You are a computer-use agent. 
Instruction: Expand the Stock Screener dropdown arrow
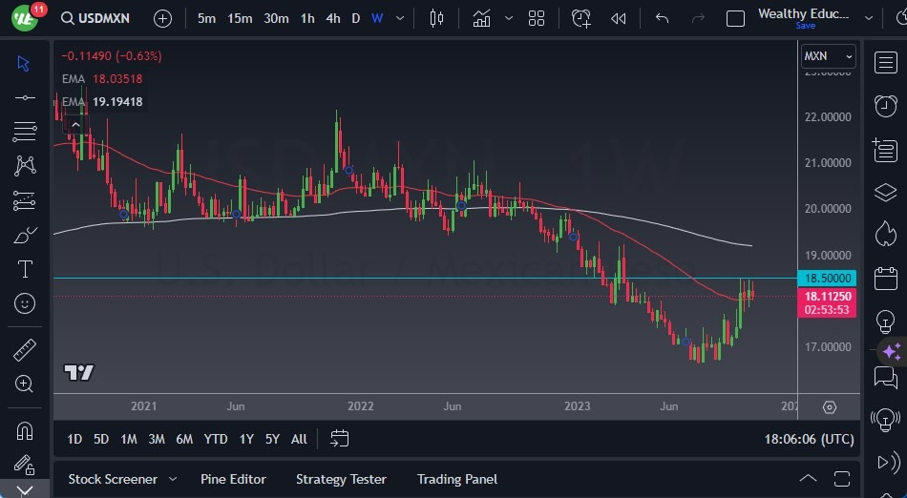(173, 480)
